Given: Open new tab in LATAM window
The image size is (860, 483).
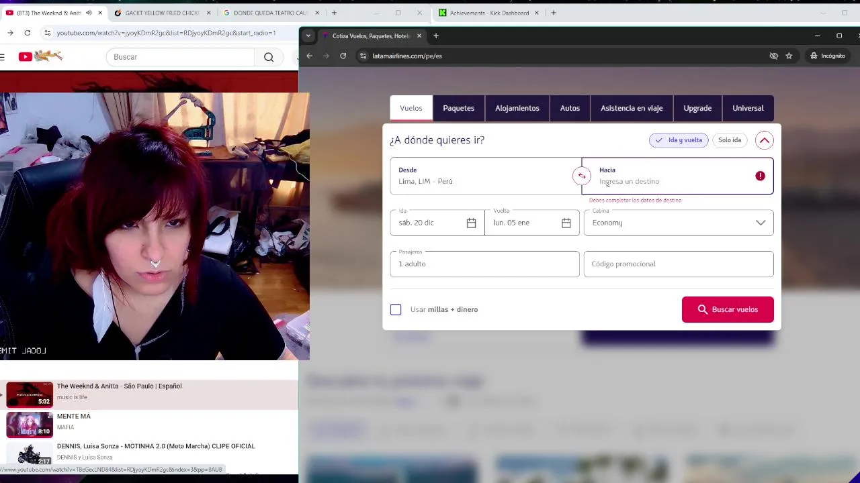Looking at the screenshot, I should [436, 36].
